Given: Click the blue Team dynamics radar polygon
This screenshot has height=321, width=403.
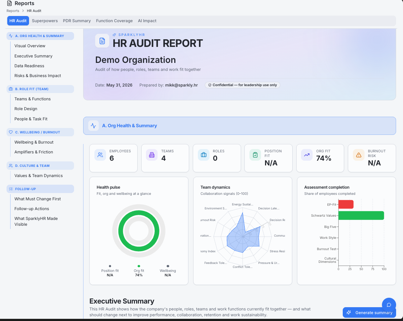Looking at the screenshot, I should pos(243,236).
